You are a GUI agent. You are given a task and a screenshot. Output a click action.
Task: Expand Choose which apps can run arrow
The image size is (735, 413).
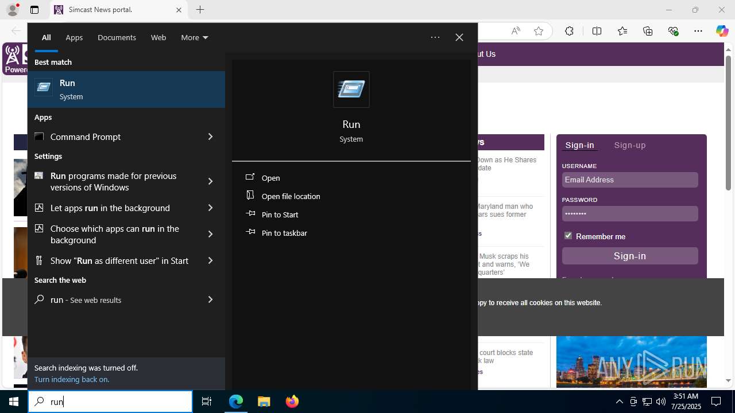coord(210,234)
